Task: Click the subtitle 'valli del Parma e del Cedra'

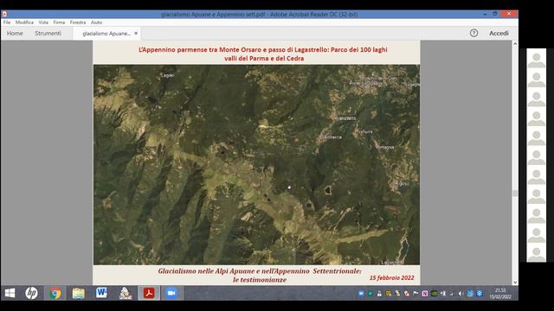Action: tap(264, 59)
